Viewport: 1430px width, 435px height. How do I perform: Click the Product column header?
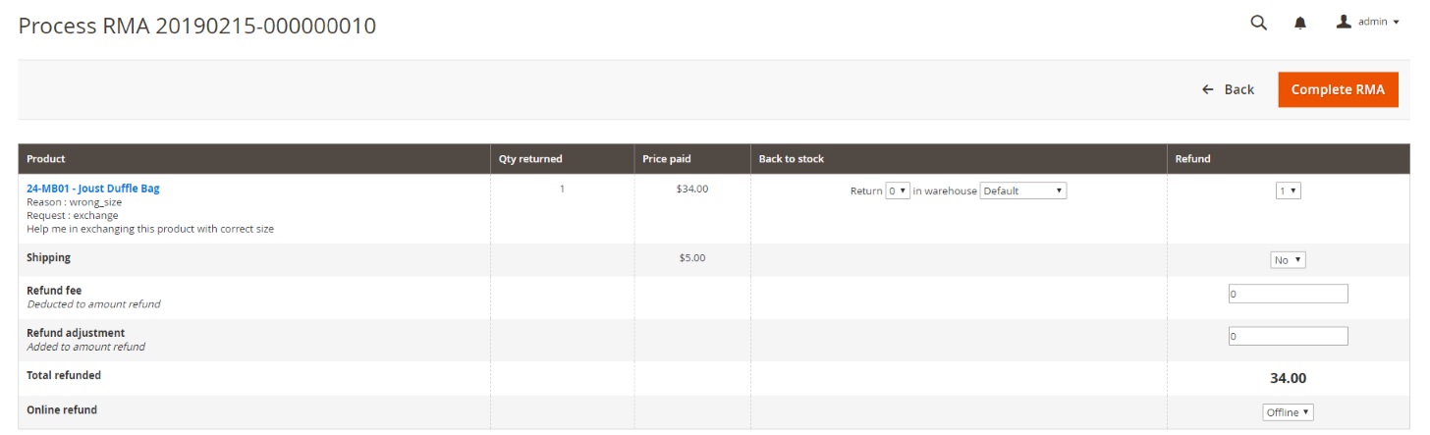[46, 159]
